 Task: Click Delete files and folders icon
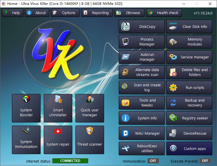tap(173, 72)
